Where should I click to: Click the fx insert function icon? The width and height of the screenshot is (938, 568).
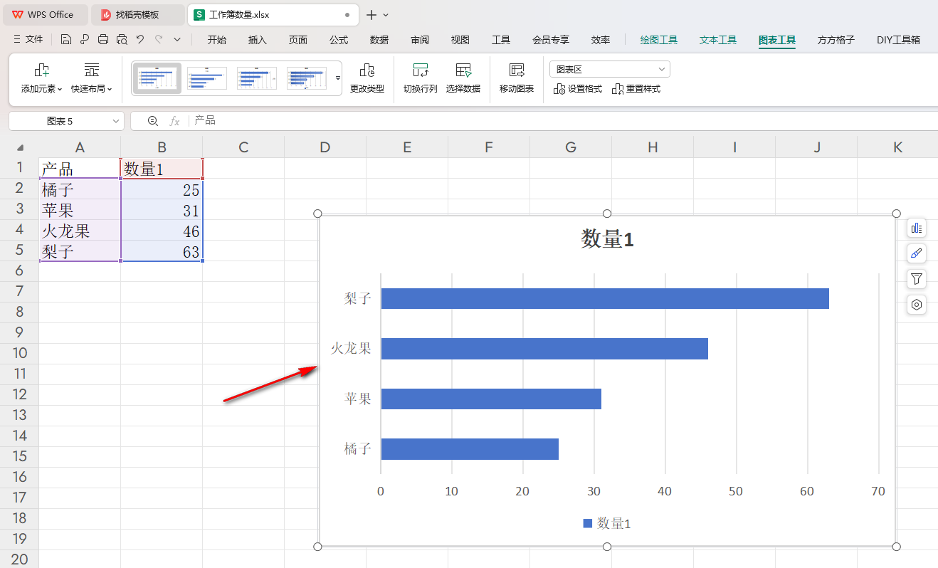click(174, 121)
